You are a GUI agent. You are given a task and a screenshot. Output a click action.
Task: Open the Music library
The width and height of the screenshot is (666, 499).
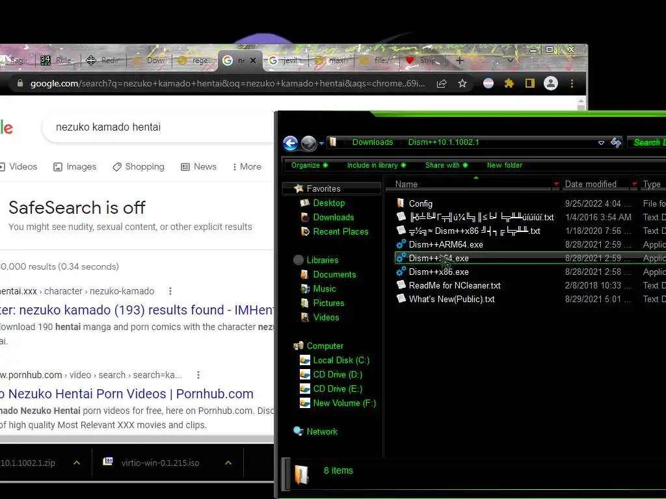click(x=324, y=289)
